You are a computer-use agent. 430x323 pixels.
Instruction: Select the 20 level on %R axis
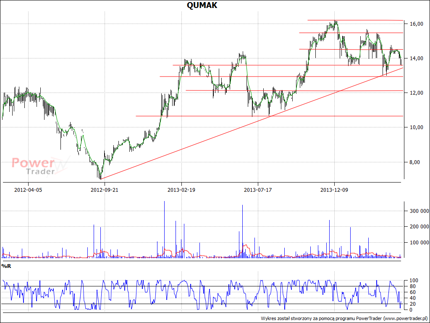coord(412,304)
